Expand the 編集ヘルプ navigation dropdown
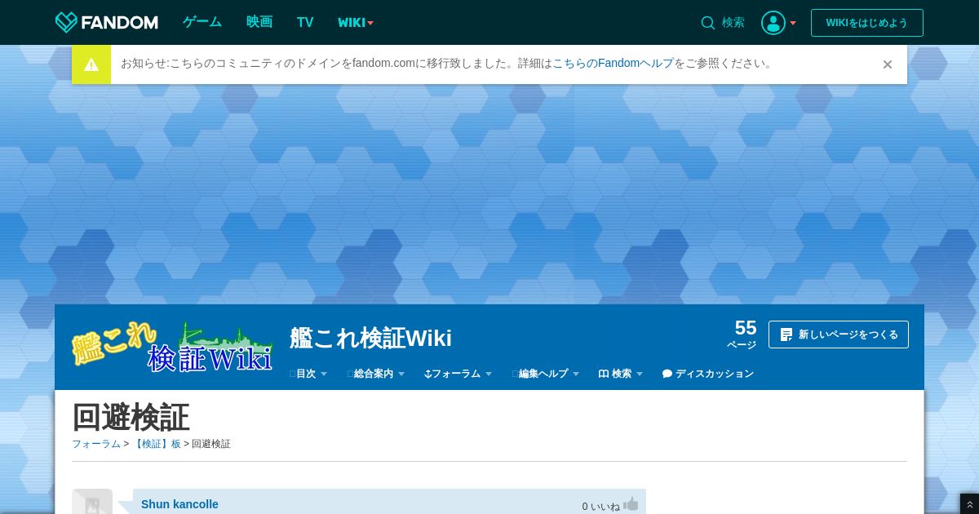This screenshot has height=514, width=979. [x=546, y=374]
